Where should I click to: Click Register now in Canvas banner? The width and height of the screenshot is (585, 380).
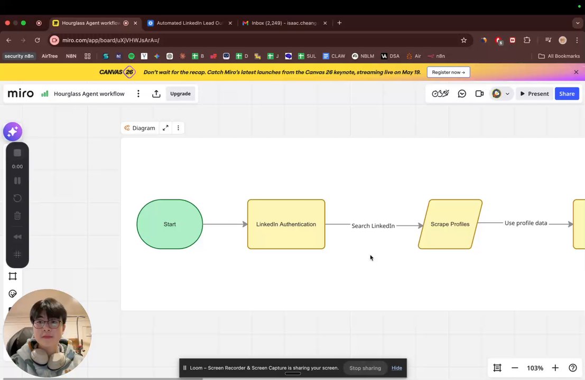tap(449, 72)
